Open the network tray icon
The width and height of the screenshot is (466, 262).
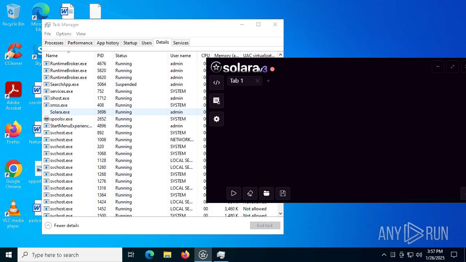[410, 255]
